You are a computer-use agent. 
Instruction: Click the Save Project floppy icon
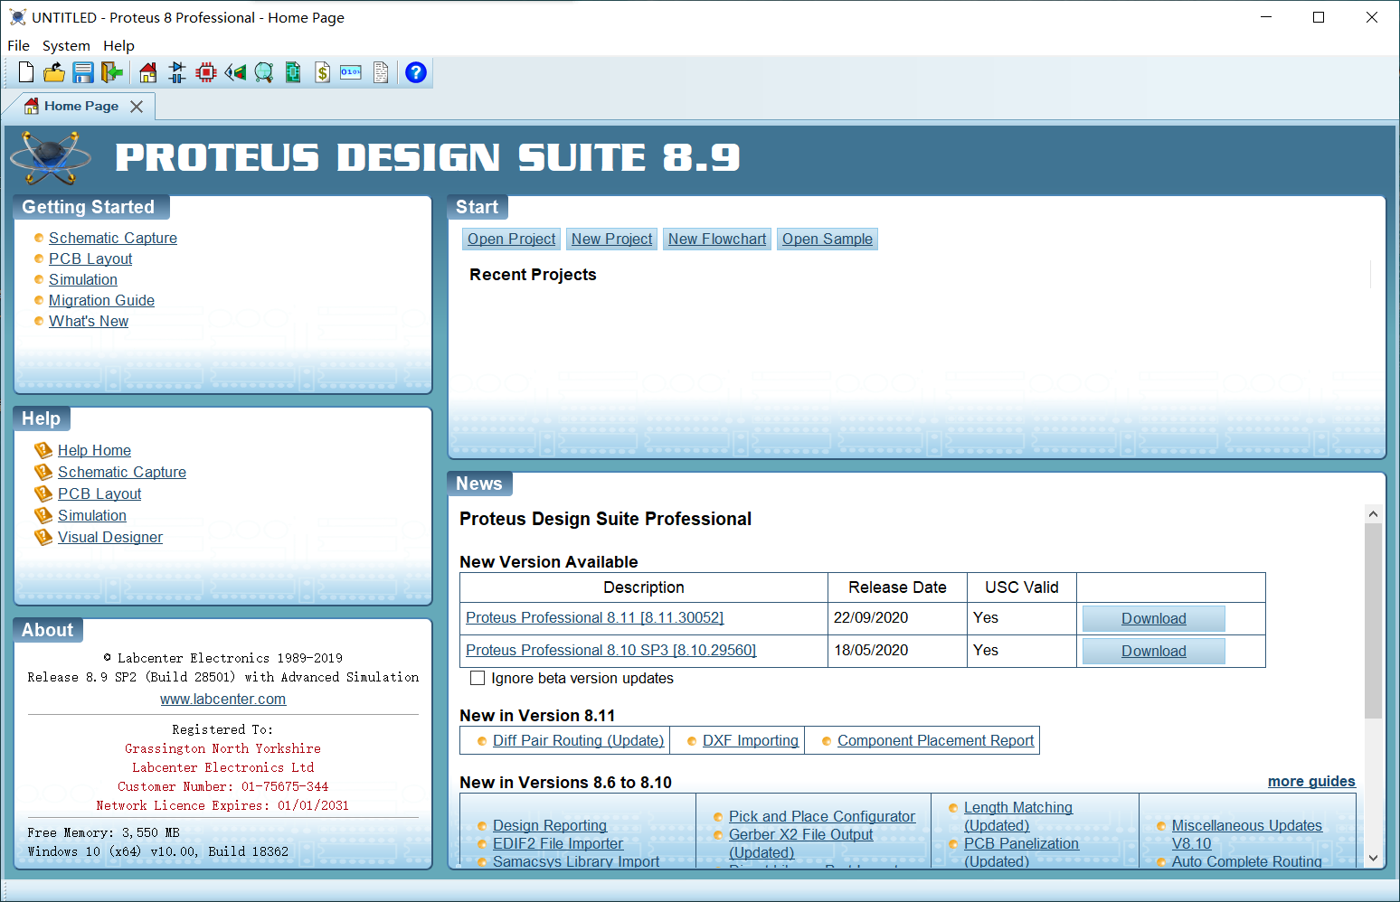[x=83, y=72]
